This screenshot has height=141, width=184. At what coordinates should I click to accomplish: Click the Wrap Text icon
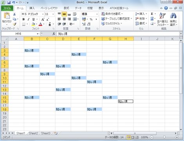tap(75, 14)
